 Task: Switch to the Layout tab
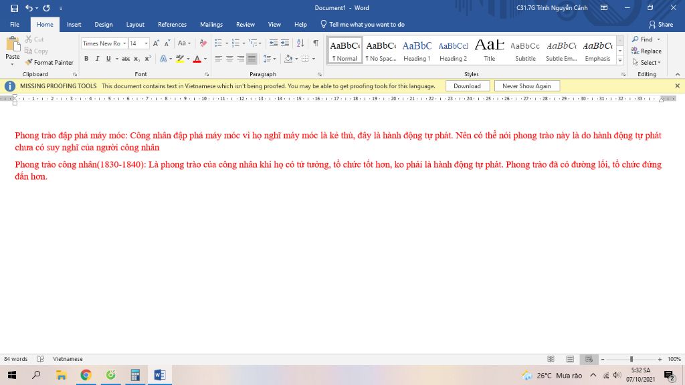[x=135, y=25]
